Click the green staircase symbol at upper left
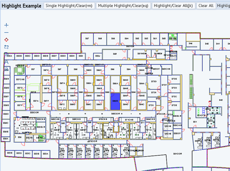 (x=20, y=70)
